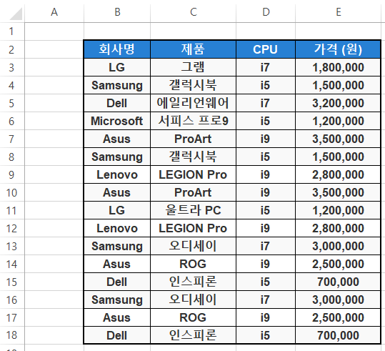Select column A header
The height and width of the screenshot is (351, 385).
pos(54,11)
